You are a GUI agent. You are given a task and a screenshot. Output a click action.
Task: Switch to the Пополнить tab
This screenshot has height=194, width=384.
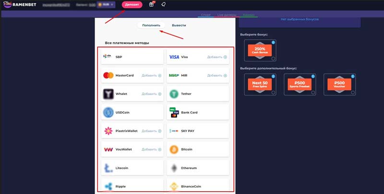click(x=151, y=25)
